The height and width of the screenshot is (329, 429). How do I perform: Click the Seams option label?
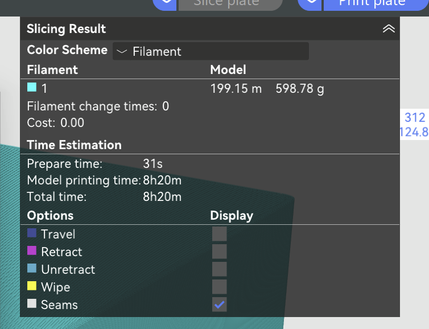[x=59, y=305]
